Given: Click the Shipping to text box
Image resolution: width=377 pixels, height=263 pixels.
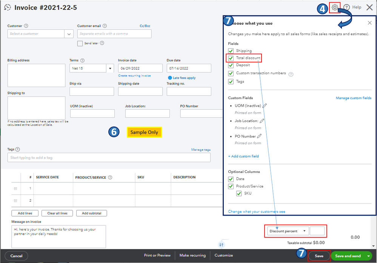Looking at the screenshot, I should tap(36, 108).
